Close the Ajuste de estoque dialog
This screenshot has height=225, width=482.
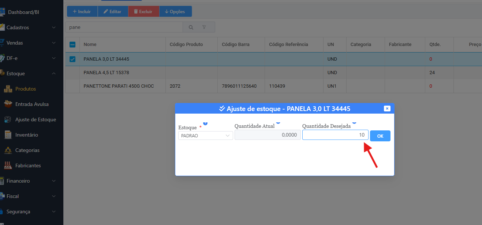387,108
